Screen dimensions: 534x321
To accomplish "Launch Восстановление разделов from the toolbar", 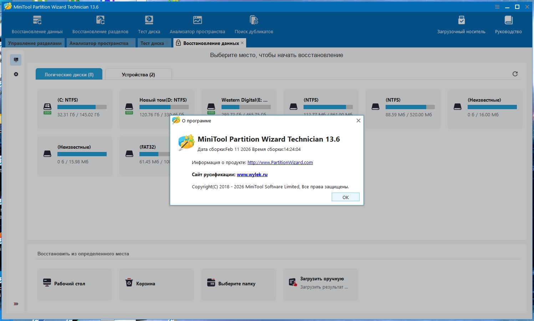I will pos(100,24).
